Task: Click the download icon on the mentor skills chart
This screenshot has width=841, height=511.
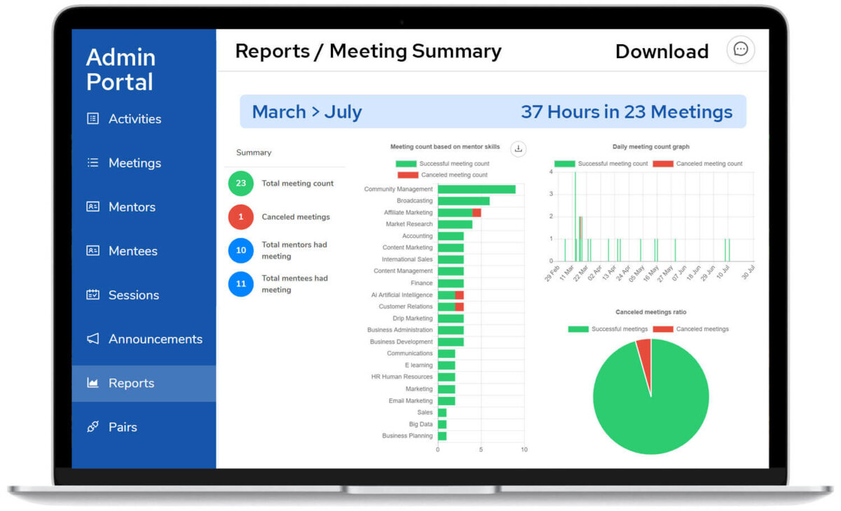Action: (x=518, y=148)
